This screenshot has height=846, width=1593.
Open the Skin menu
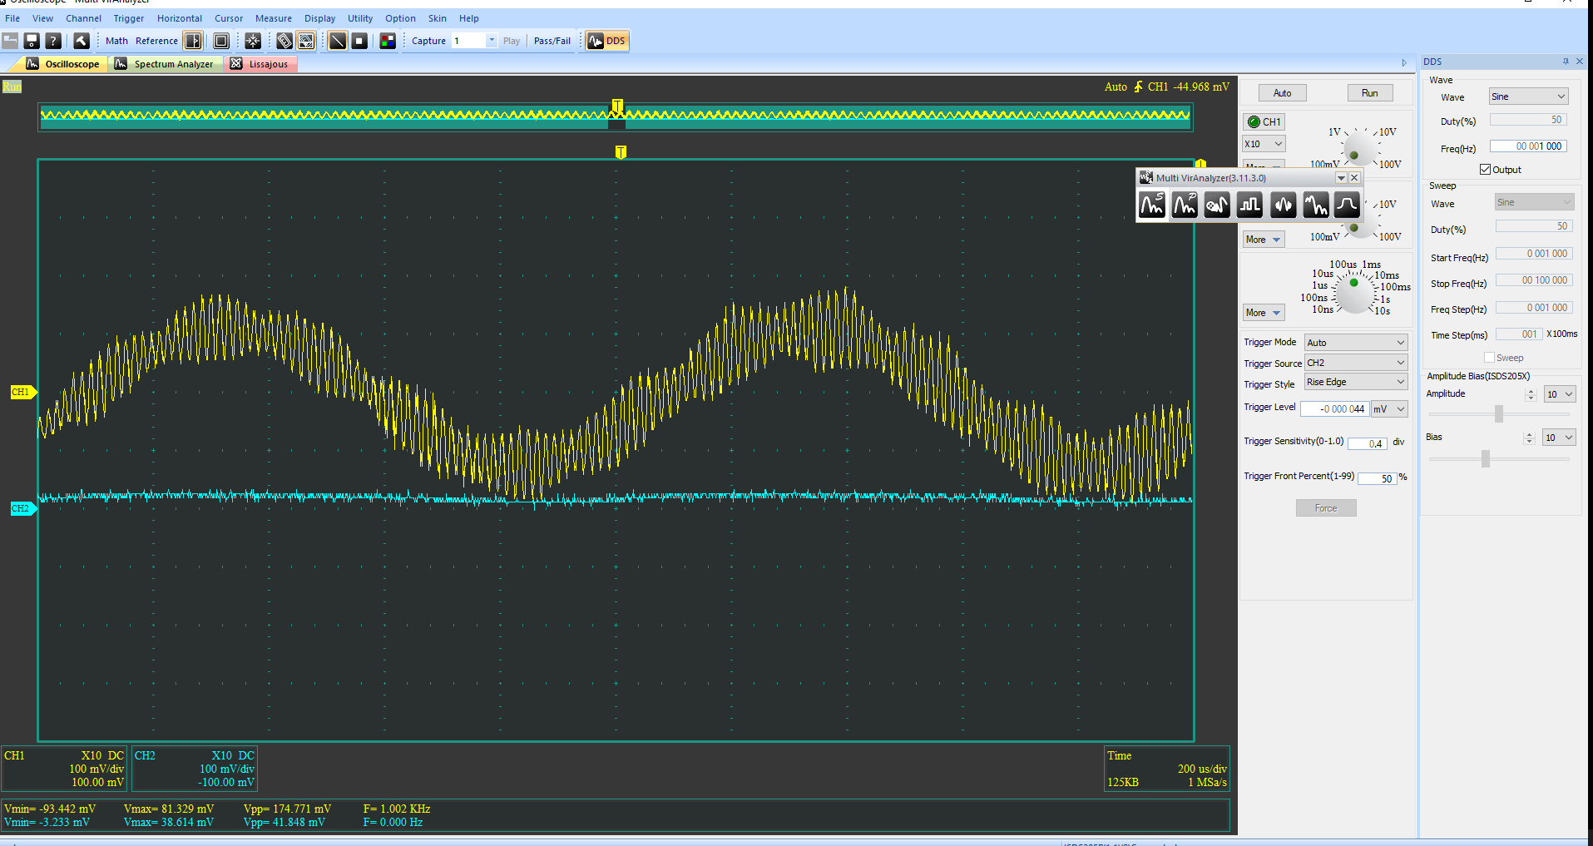[x=438, y=18]
